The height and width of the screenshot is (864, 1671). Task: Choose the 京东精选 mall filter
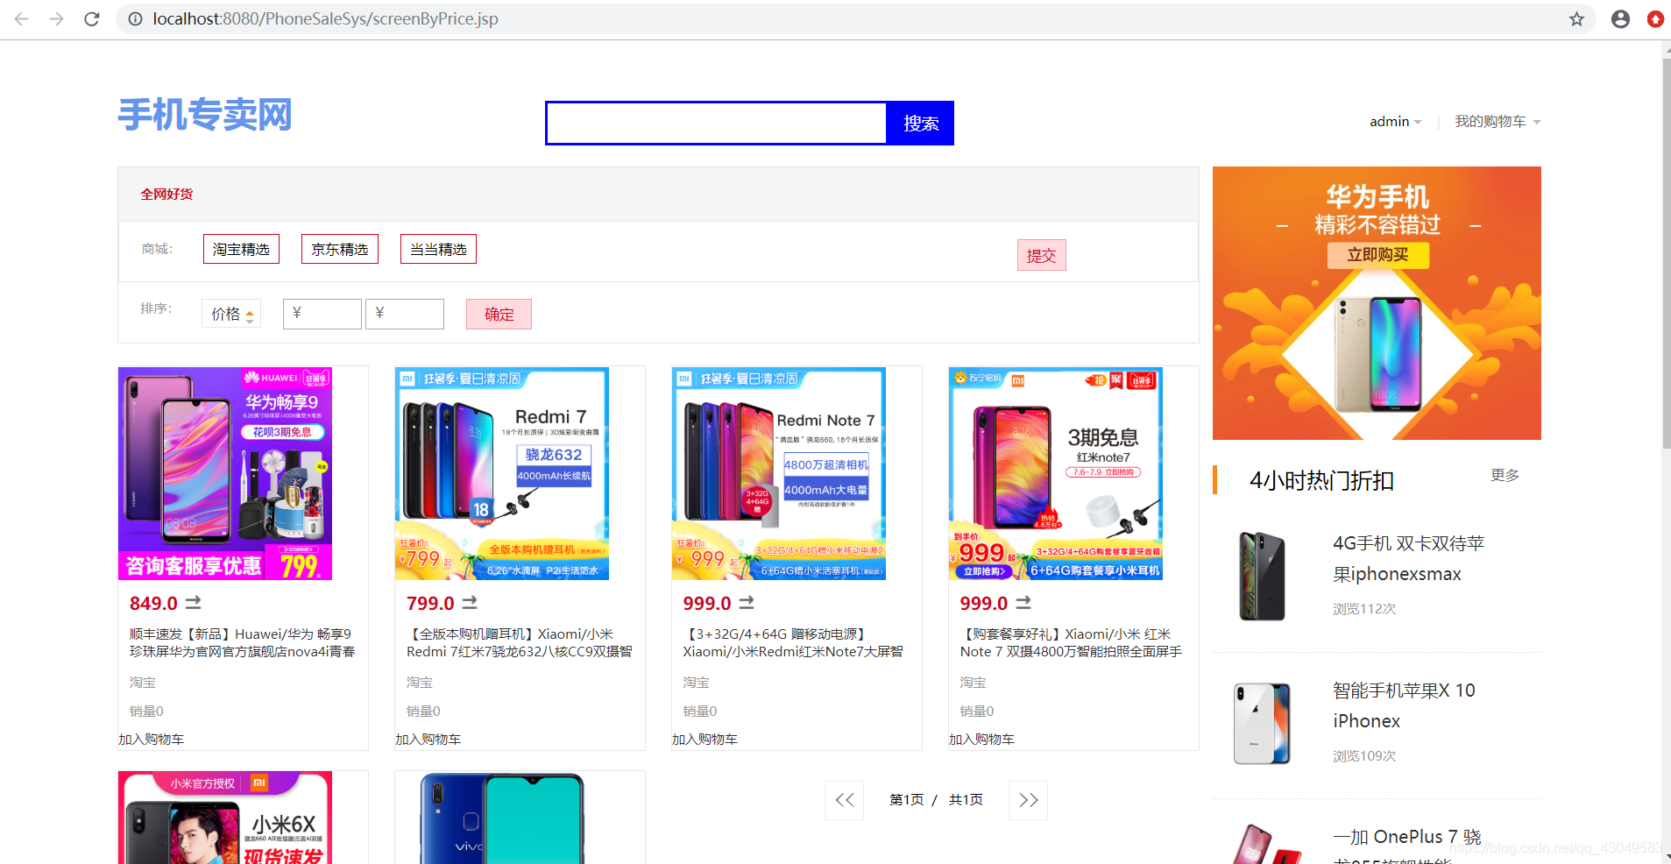coord(340,249)
